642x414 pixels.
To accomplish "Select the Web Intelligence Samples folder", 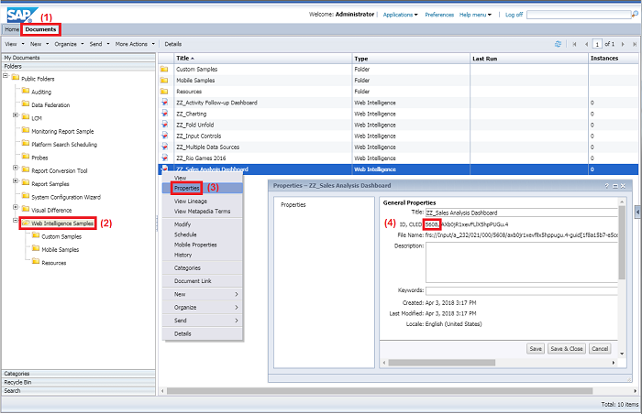I will 62,223.
